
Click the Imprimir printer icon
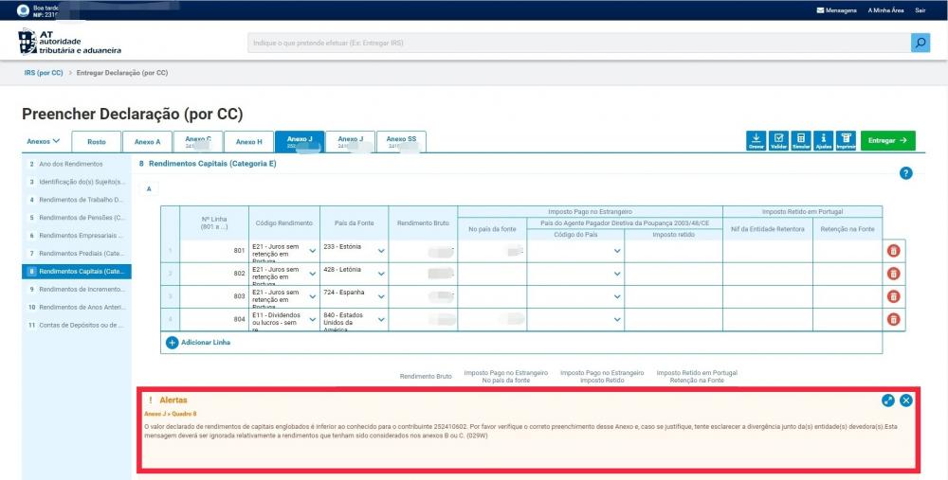click(846, 140)
